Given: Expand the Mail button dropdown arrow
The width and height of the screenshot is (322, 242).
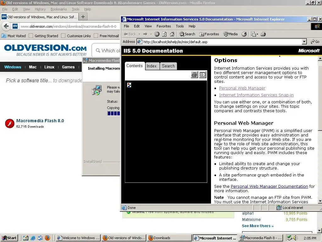Looking at the screenshot, I should click(x=257, y=34).
